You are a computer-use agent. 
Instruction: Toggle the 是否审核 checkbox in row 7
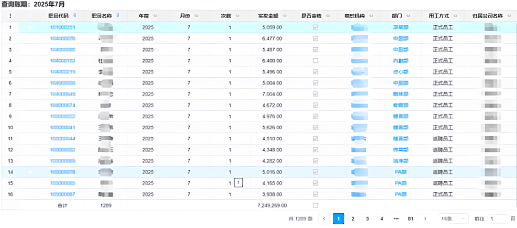click(x=315, y=94)
